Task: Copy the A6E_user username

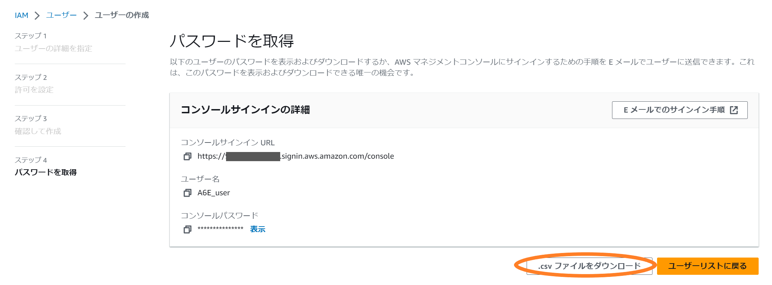Action: click(187, 193)
